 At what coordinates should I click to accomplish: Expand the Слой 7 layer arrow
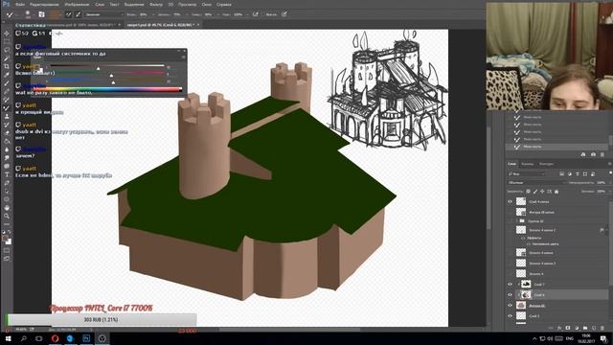[518, 285]
